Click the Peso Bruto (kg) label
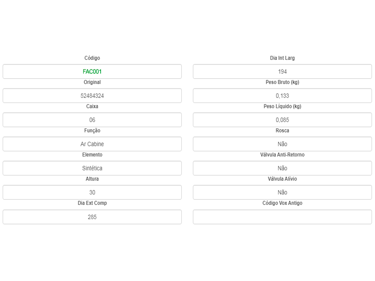 [282, 82]
